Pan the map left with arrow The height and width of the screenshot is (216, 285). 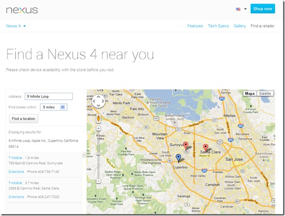pos(94,101)
